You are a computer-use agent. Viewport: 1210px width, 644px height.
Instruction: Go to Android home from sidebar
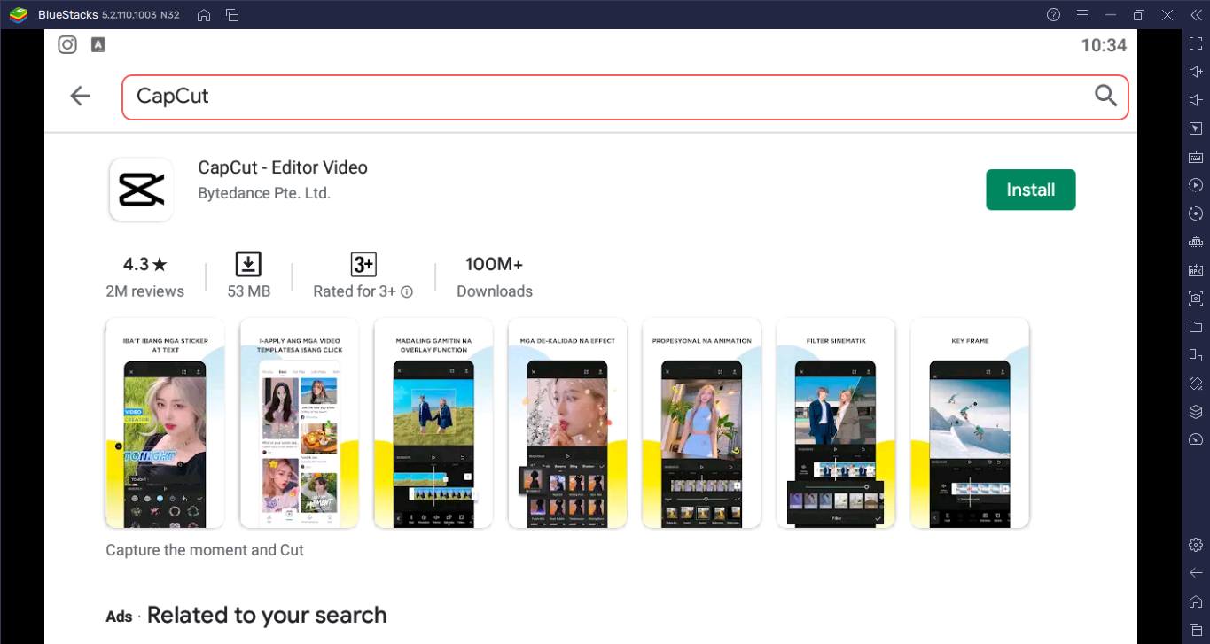coord(1196,601)
